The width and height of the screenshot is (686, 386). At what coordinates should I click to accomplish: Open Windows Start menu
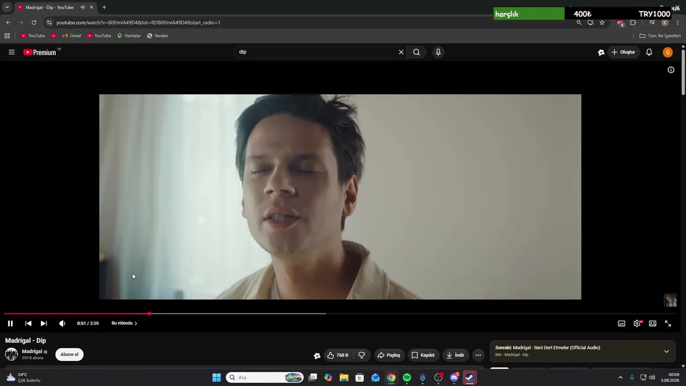[x=217, y=377]
